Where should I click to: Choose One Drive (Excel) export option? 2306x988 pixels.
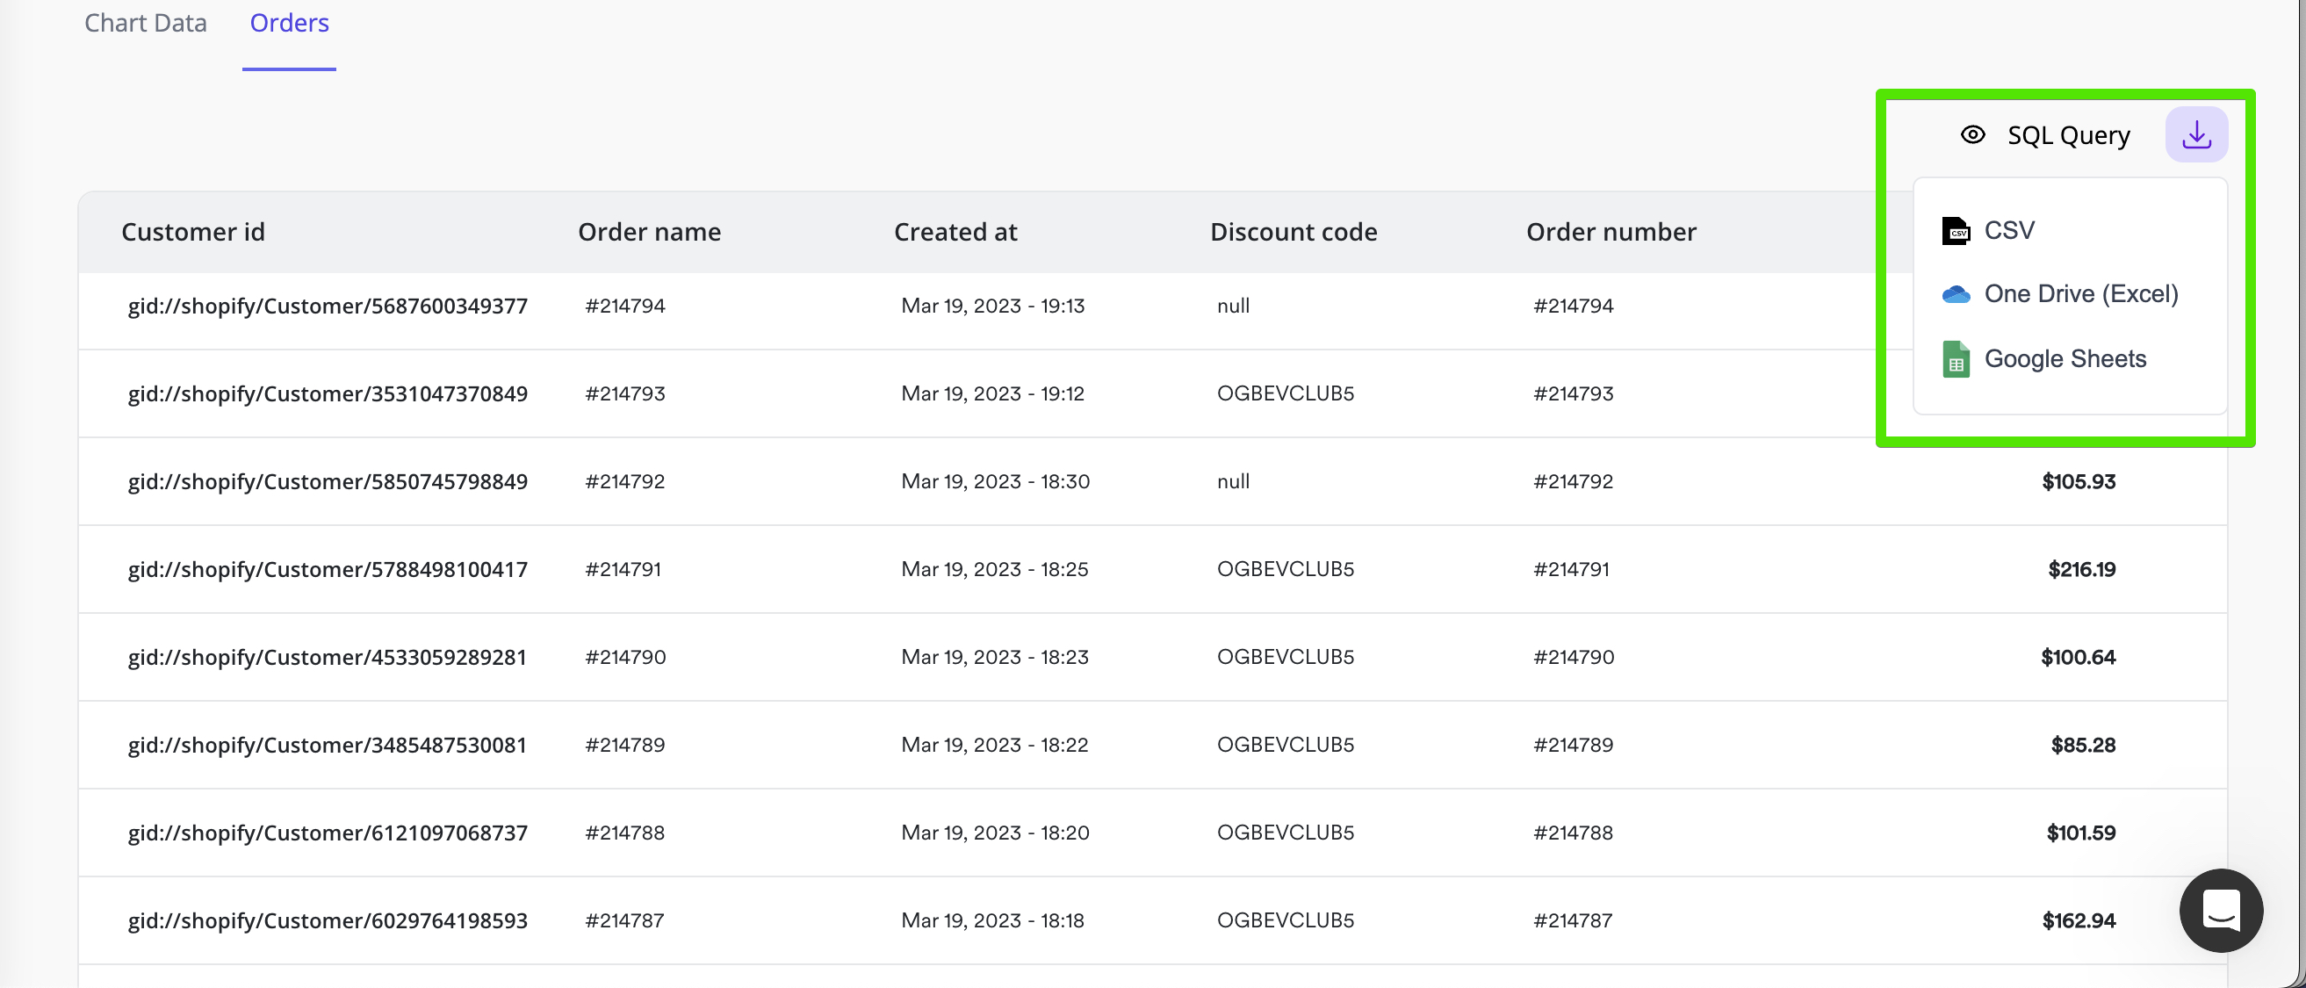pos(2080,294)
